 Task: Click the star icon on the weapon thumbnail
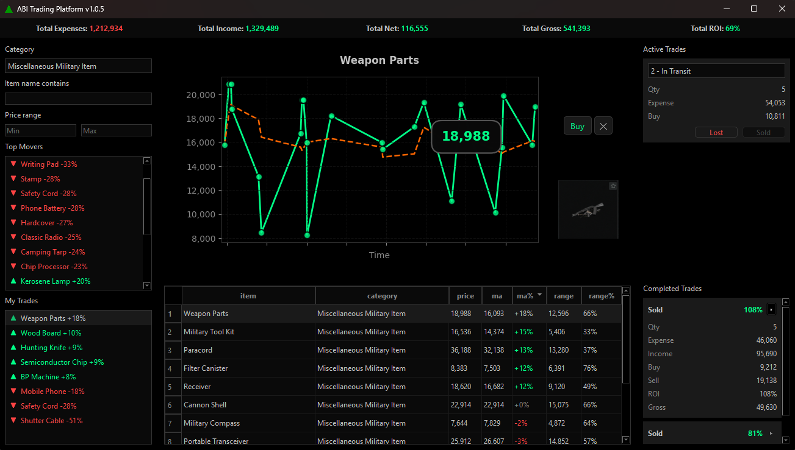coord(613,186)
